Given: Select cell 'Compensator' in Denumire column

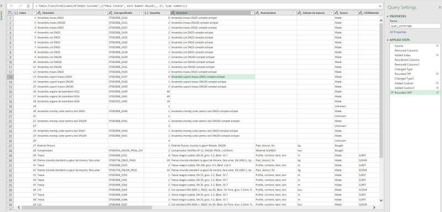Looking at the screenshot, I should tap(72, 151).
